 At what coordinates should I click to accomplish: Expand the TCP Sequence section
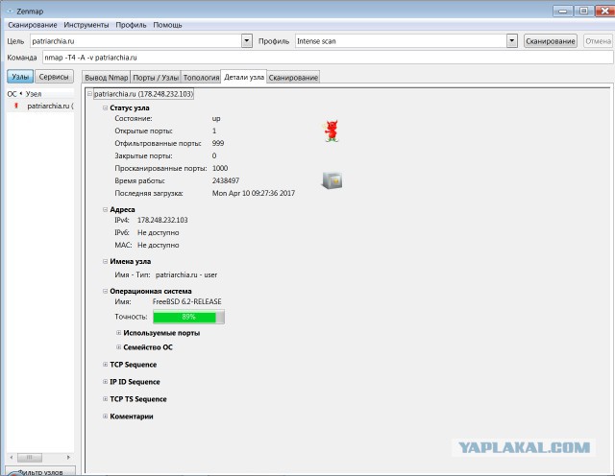(x=105, y=365)
